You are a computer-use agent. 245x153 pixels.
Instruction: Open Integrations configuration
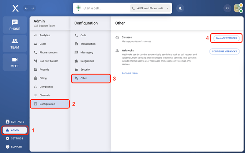point(91,61)
